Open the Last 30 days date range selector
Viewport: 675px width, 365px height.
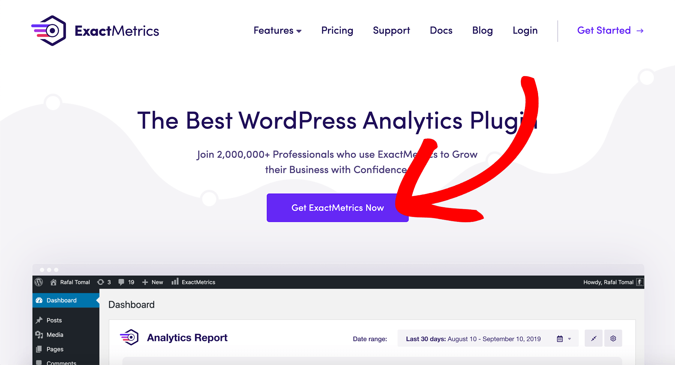488,338
